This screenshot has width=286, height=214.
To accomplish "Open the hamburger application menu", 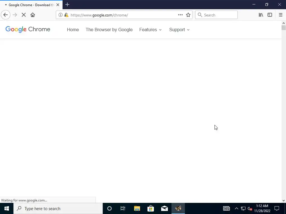I will 280,15.
